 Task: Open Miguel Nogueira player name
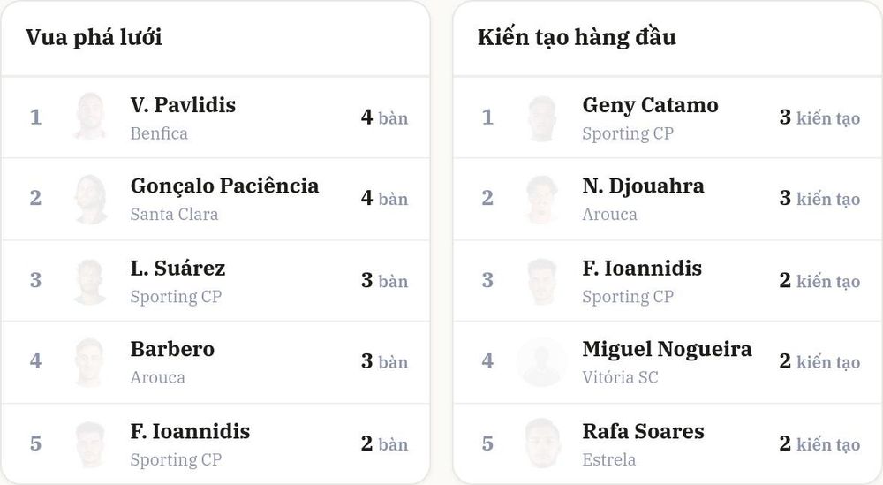click(x=667, y=350)
